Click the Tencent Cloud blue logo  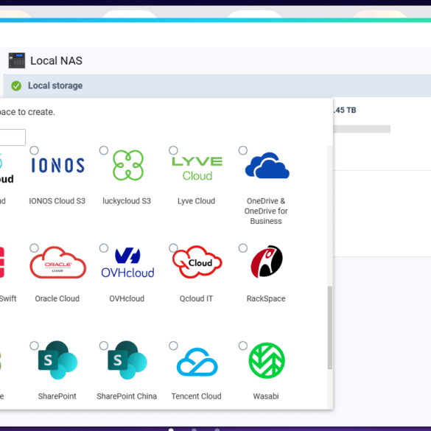coord(197,362)
